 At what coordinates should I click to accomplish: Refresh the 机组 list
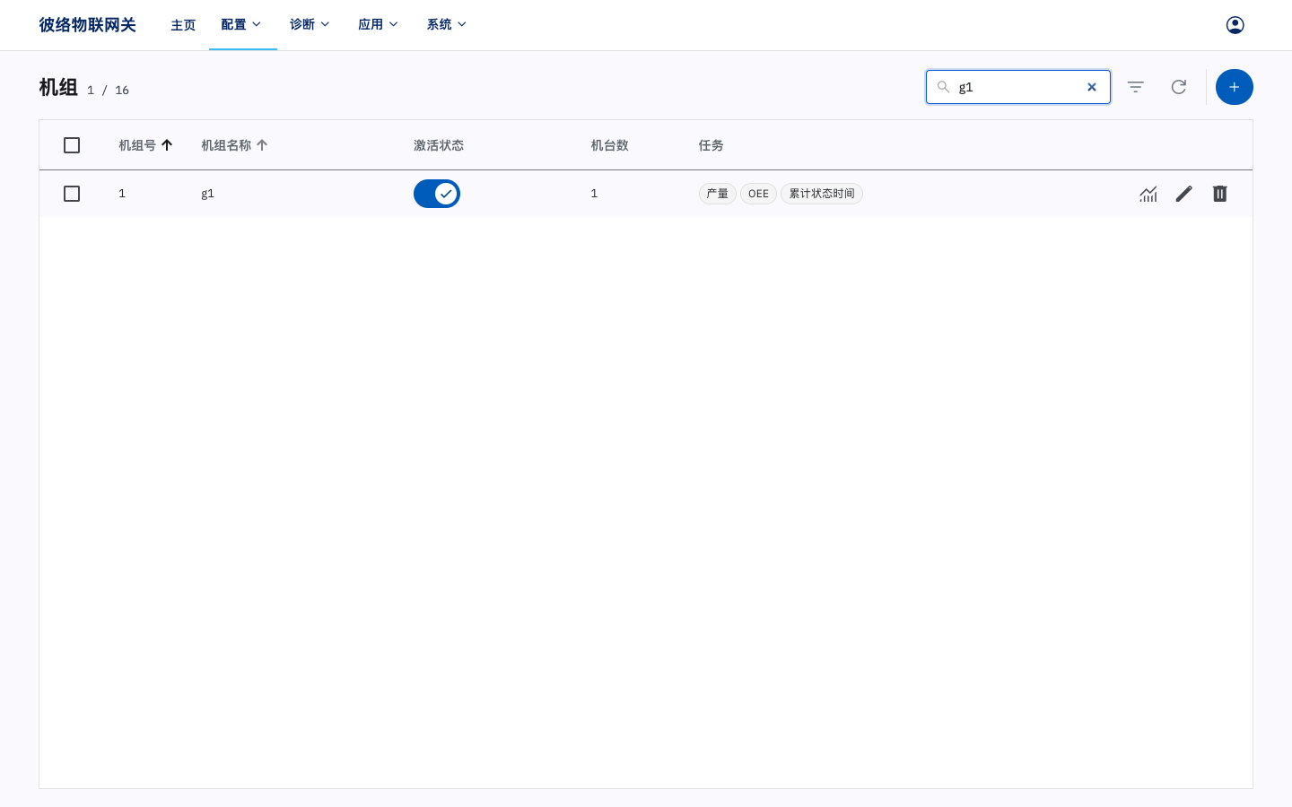pyautogui.click(x=1179, y=87)
